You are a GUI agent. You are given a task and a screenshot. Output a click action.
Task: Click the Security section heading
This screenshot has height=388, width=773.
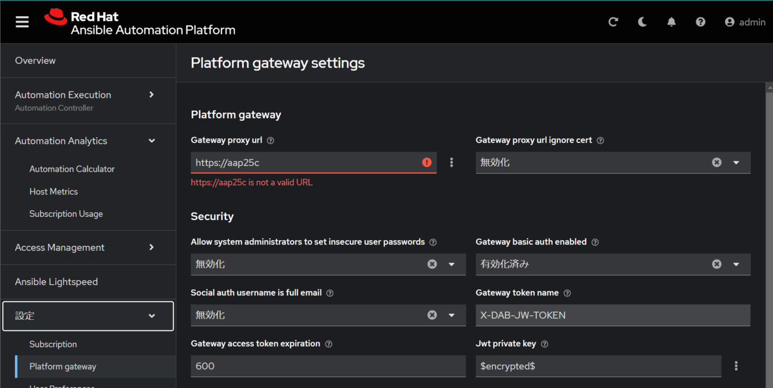212,217
